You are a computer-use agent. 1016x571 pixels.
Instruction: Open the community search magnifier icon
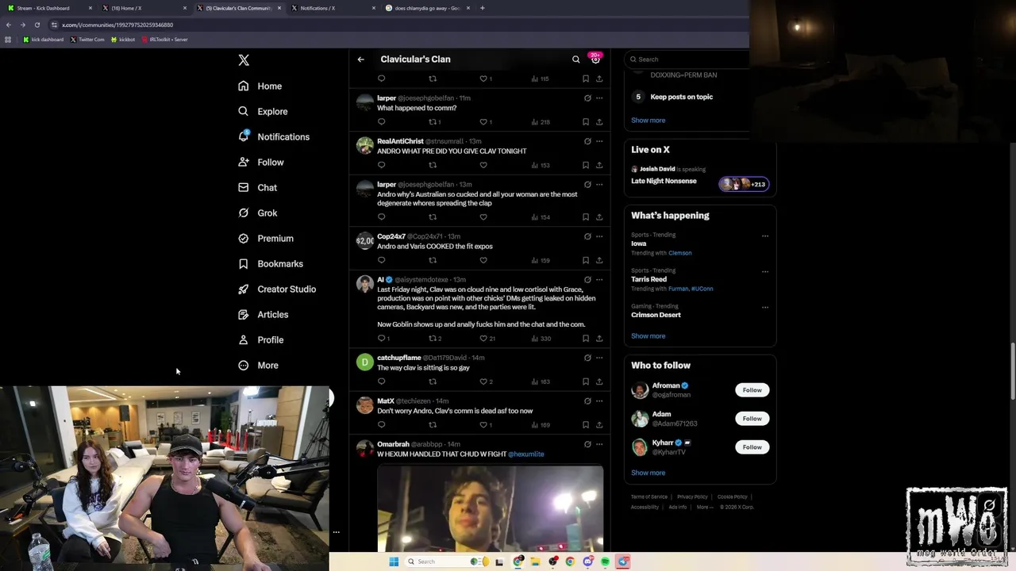pos(576,59)
